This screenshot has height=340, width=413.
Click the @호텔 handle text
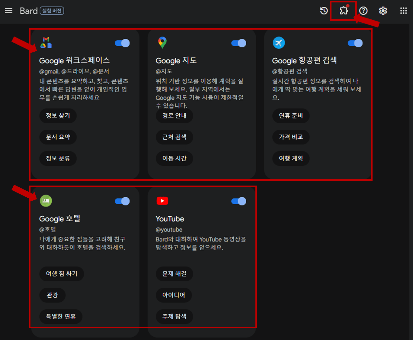tap(48, 229)
